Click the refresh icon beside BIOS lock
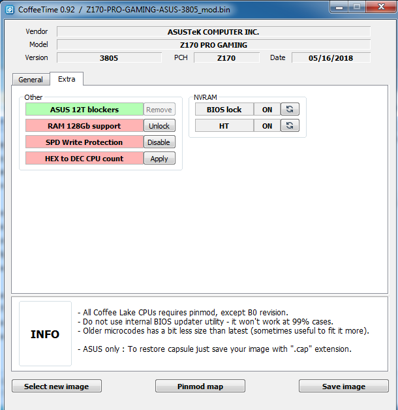The height and width of the screenshot is (410, 398). 290,109
